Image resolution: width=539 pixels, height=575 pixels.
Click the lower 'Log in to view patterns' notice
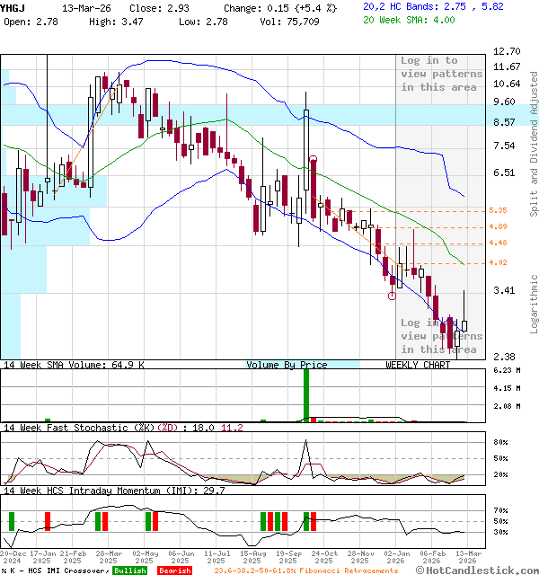click(x=441, y=336)
